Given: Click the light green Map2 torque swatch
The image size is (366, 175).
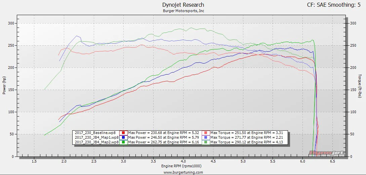Looking at the screenshot, I should [206, 142].
